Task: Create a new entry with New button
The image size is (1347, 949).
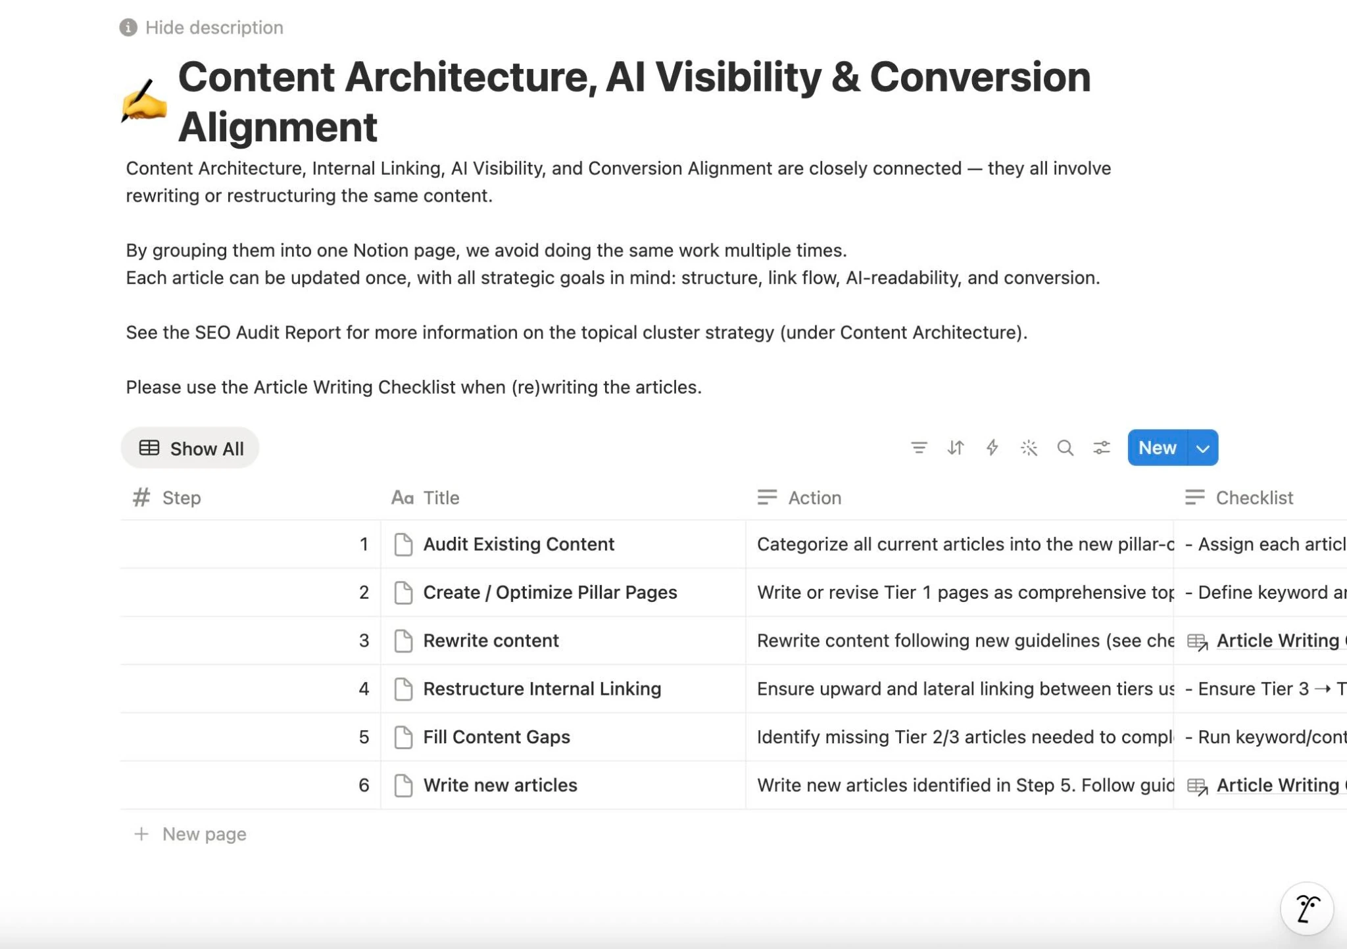Action: coord(1158,448)
